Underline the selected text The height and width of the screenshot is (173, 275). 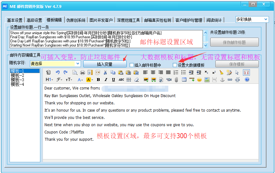pos(113,80)
